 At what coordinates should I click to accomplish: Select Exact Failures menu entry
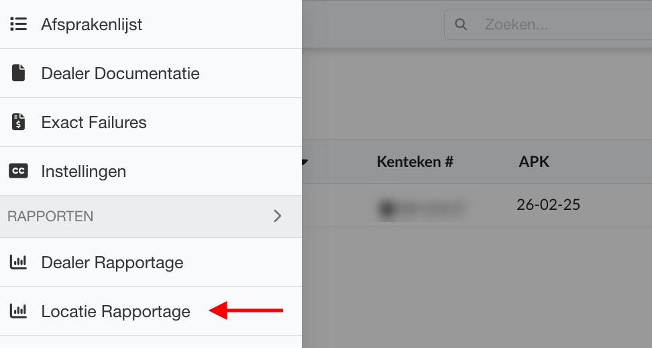point(94,122)
